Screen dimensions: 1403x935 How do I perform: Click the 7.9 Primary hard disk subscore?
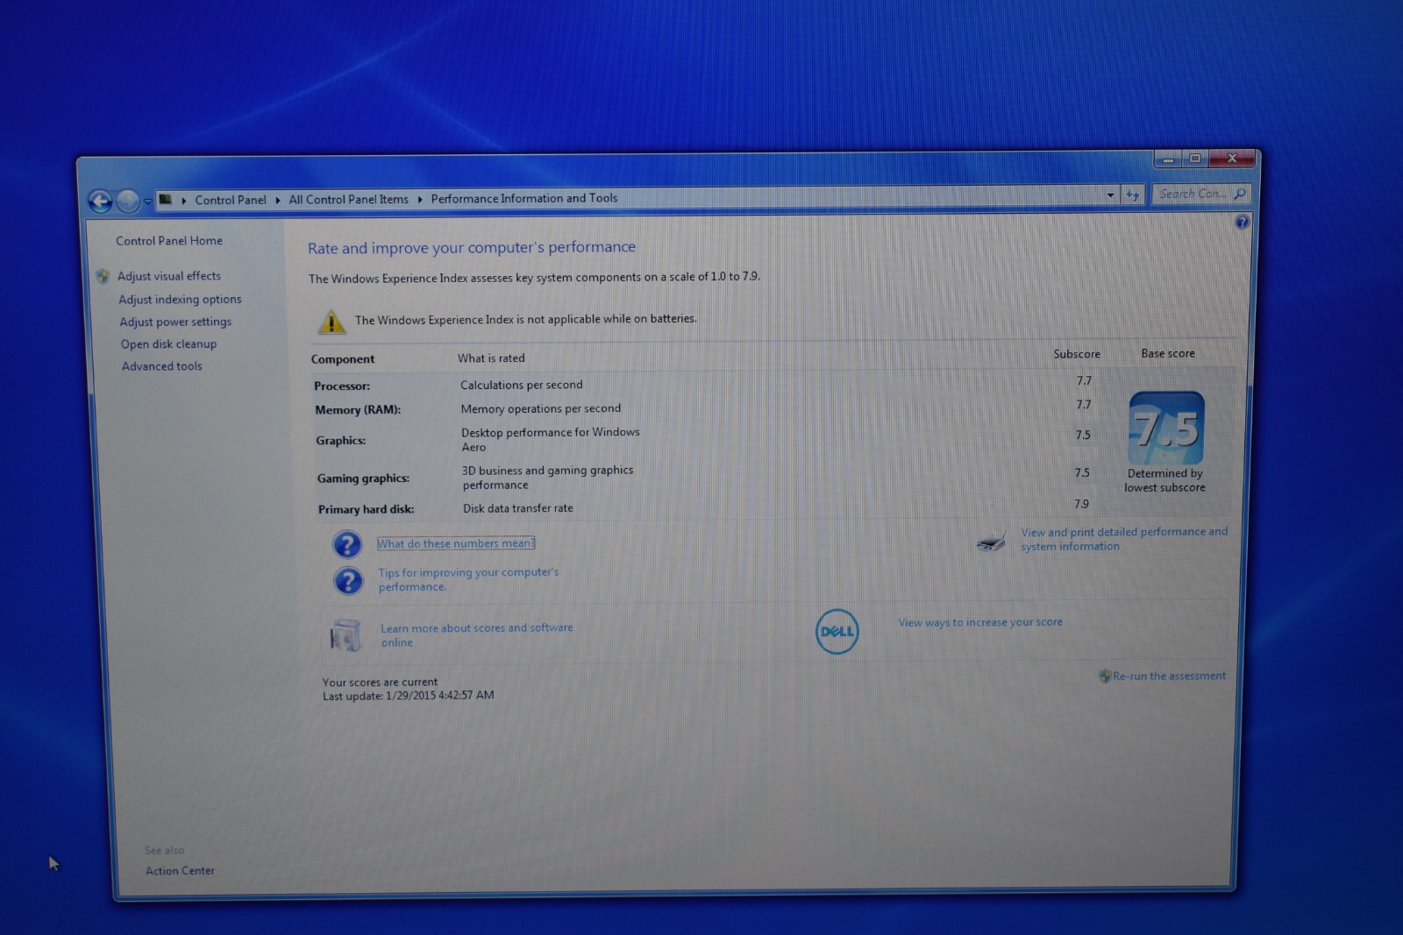coord(1081,504)
